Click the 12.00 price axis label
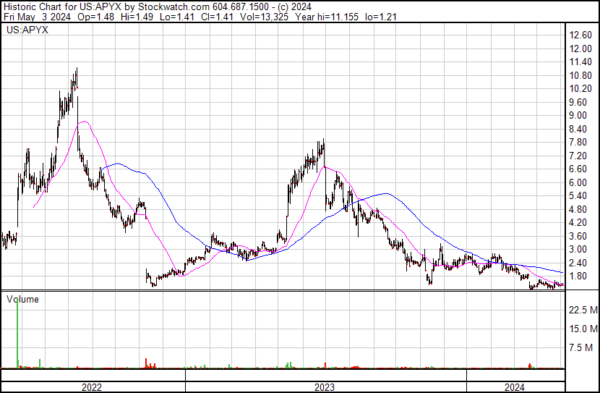 click(x=580, y=48)
